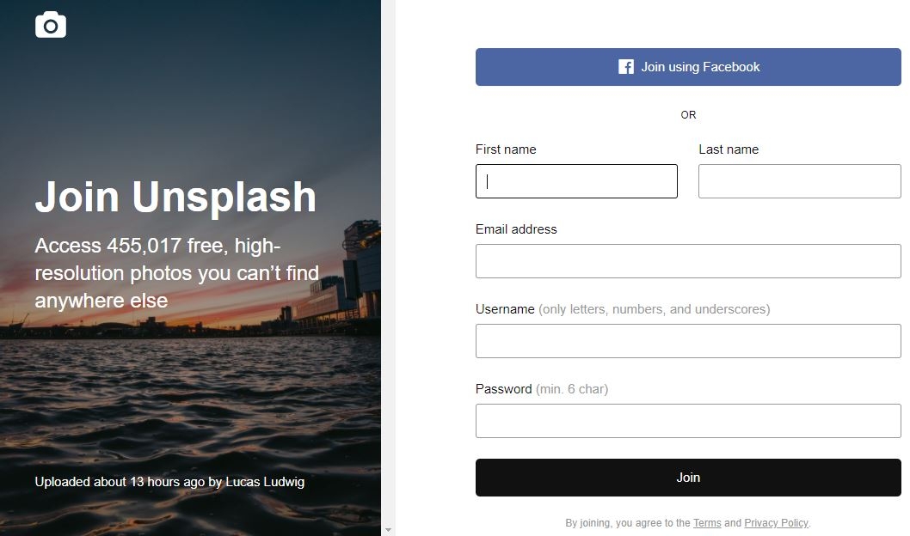Image resolution: width=910 pixels, height=536 pixels.
Task: Click the First name label
Action: (x=506, y=149)
